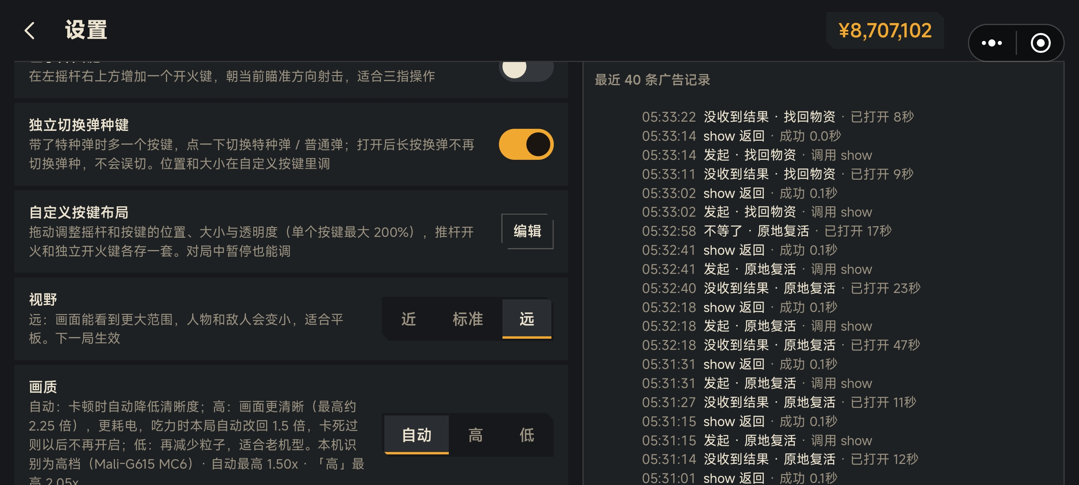Click the 视野 setting title
Image resolution: width=1079 pixels, height=485 pixels.
[x=43, y=300]
